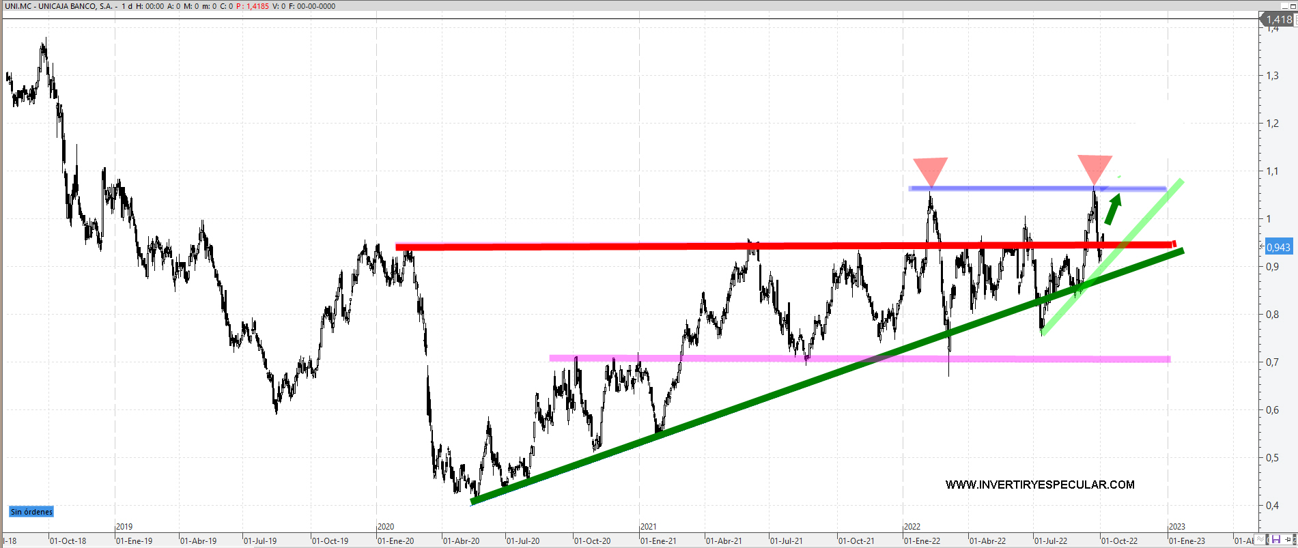
Task: Click the red P: 1,4185 price readout
Action: pyautogui.click(x=253, y=6)
